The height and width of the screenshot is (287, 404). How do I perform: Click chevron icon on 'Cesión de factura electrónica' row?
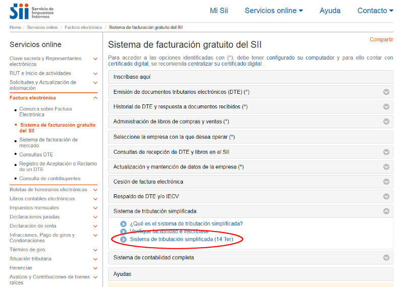386,182
